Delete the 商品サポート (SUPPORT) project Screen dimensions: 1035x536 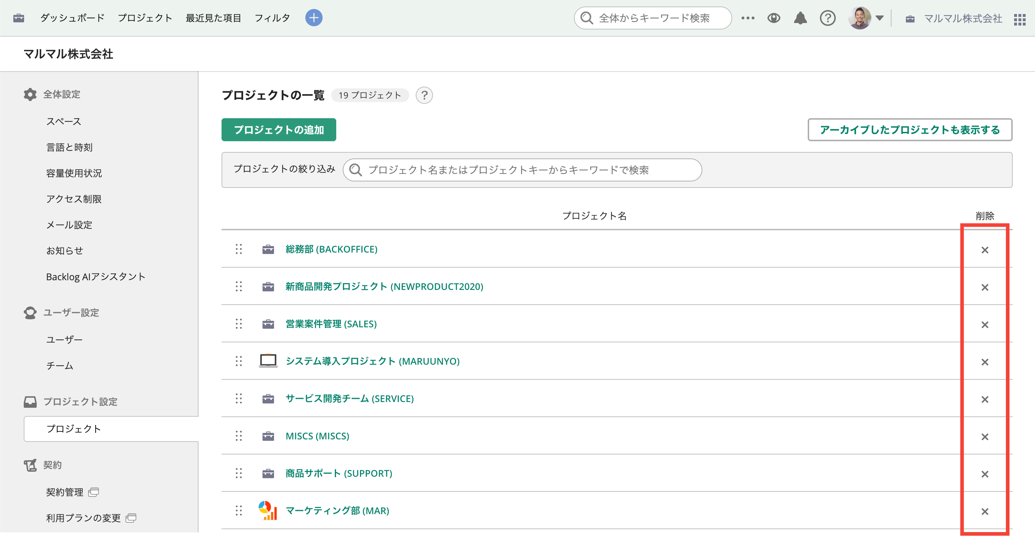click(984, 474)
